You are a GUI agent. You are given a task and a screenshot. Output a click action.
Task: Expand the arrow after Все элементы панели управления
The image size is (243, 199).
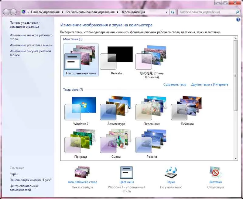[118, 12]
